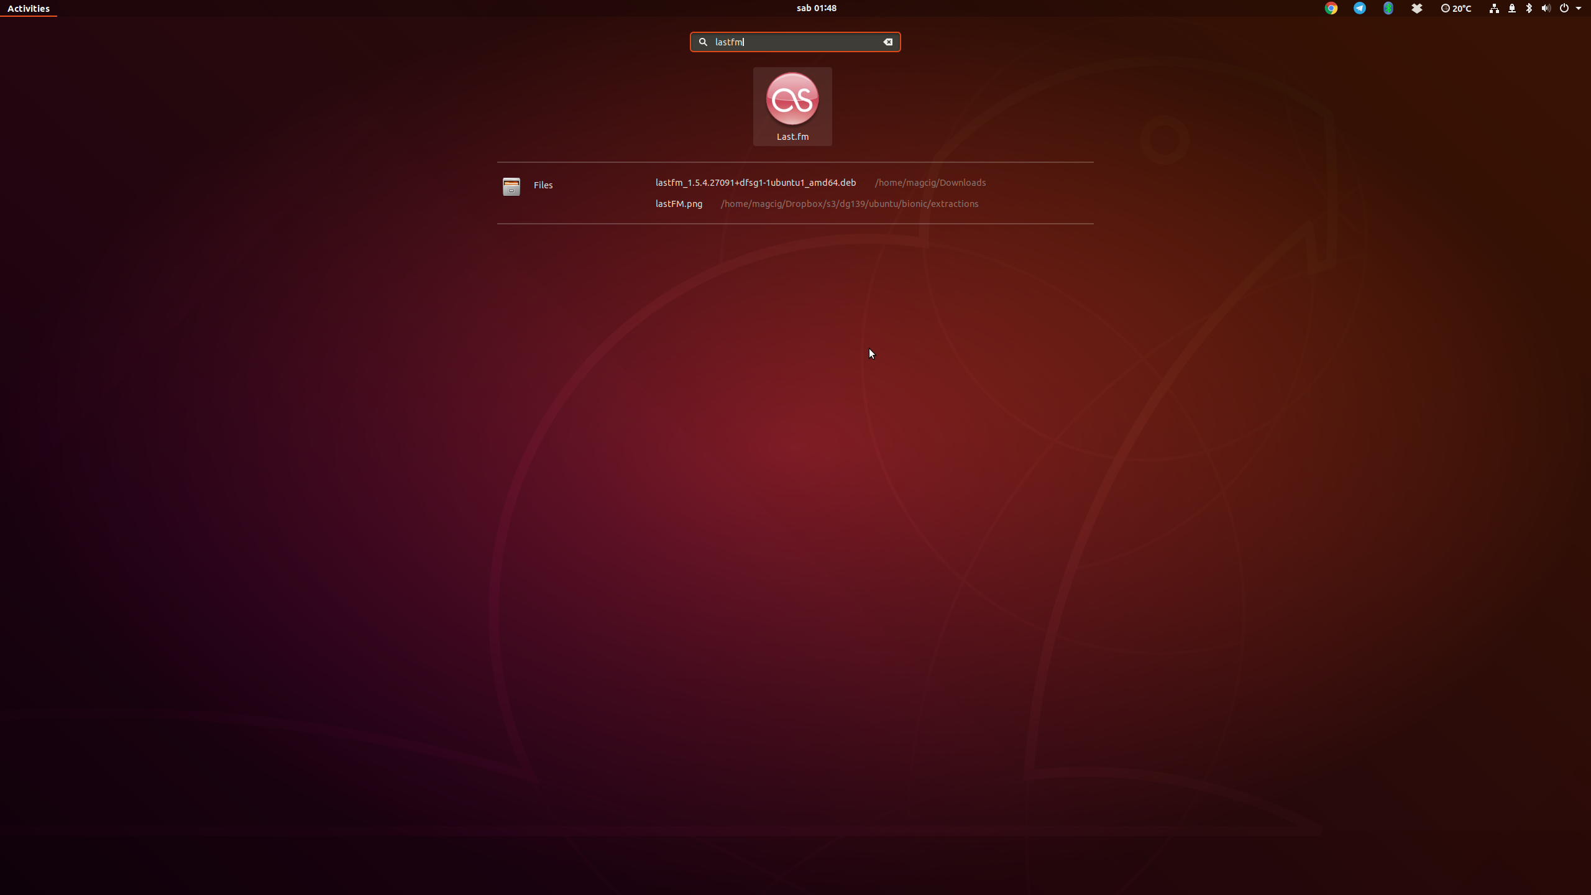1591x895 pixels.
Task: Click the magnifier icon in the search box
Action: [x=703, y=42]
